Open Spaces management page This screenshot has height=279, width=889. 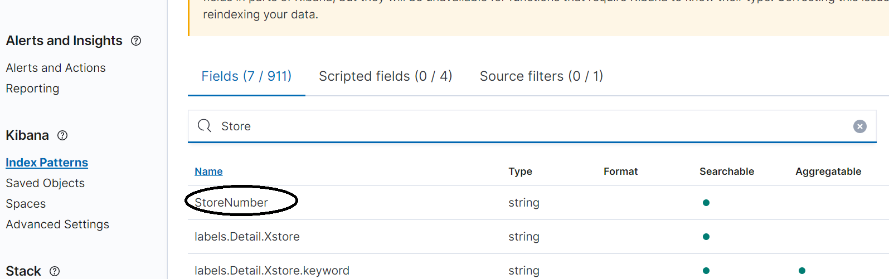pyautogui.click(x=26, y=204)
